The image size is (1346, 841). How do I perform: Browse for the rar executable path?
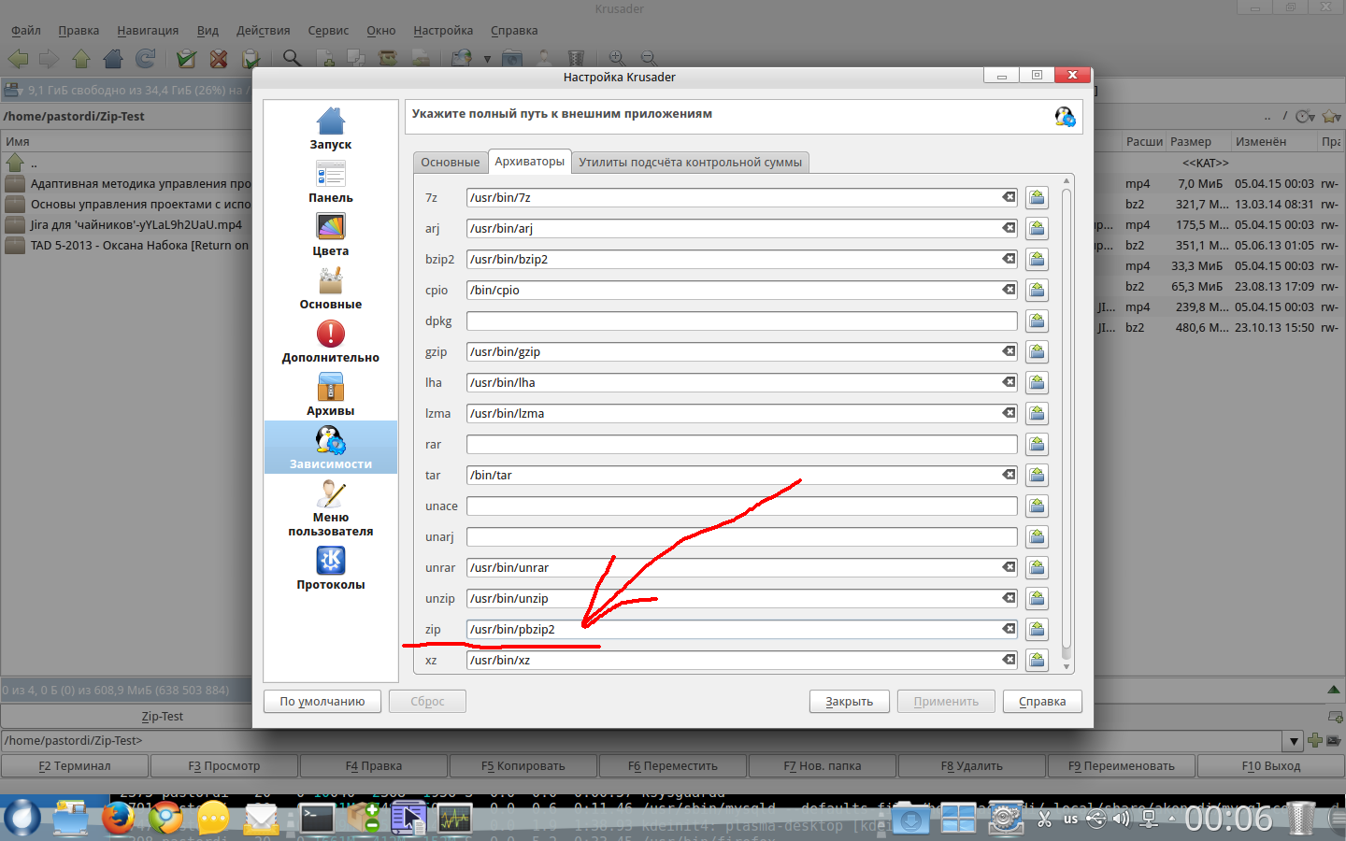[1037, 444]
